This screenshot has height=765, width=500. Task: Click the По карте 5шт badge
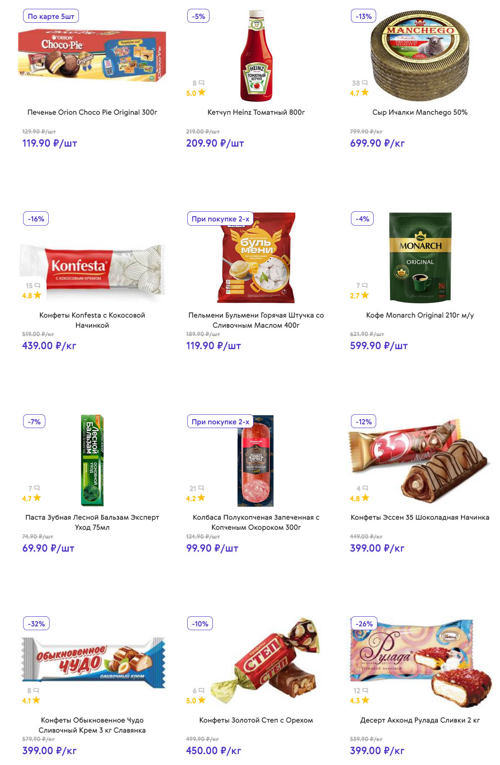[51, 16]
